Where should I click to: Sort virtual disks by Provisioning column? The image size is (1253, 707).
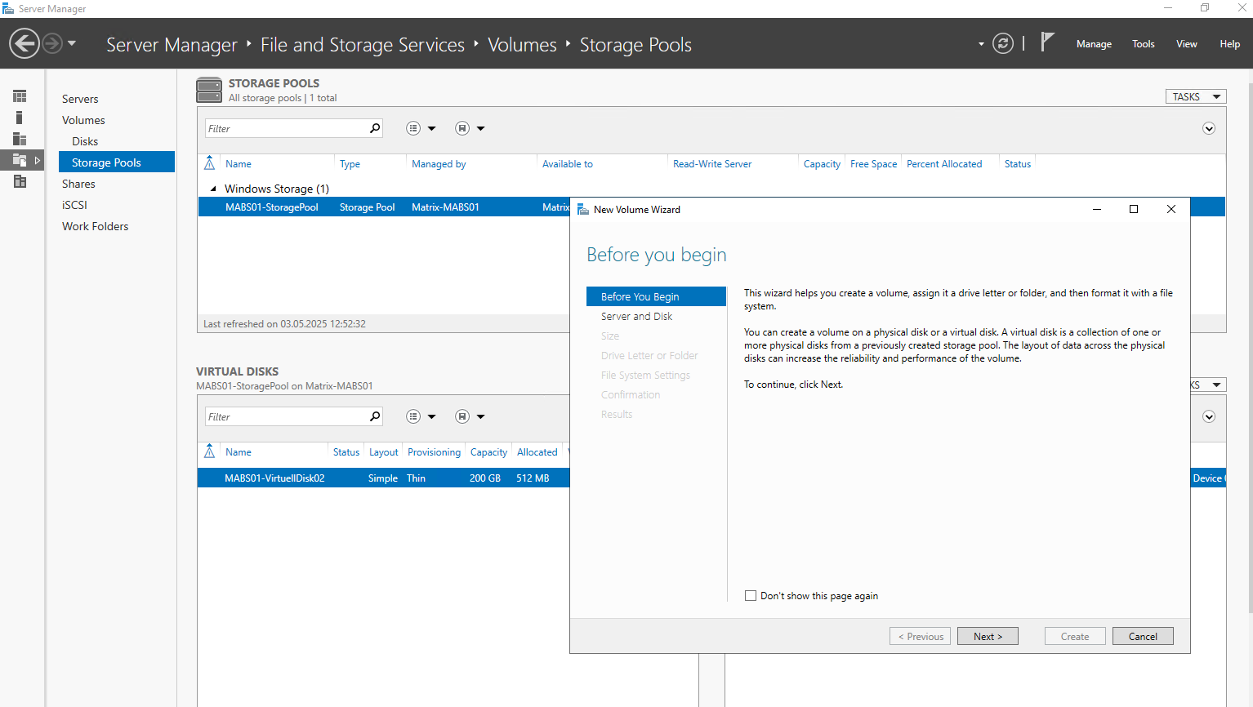tap(434, 452)
